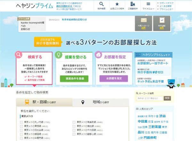The image size is (192, 141).
Task: Check 東京メトロ有楽町線 checkbox
Action: pos(74,122)
